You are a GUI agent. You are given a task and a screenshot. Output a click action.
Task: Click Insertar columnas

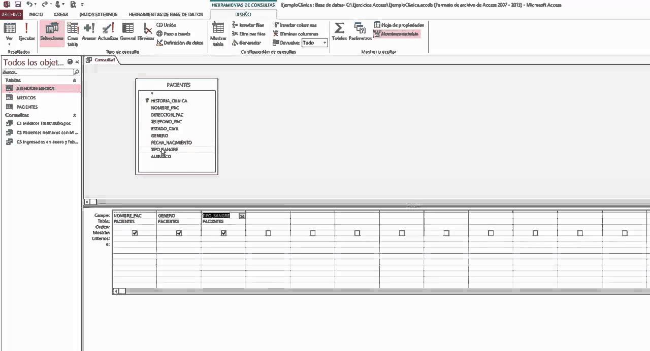point(295,25)
